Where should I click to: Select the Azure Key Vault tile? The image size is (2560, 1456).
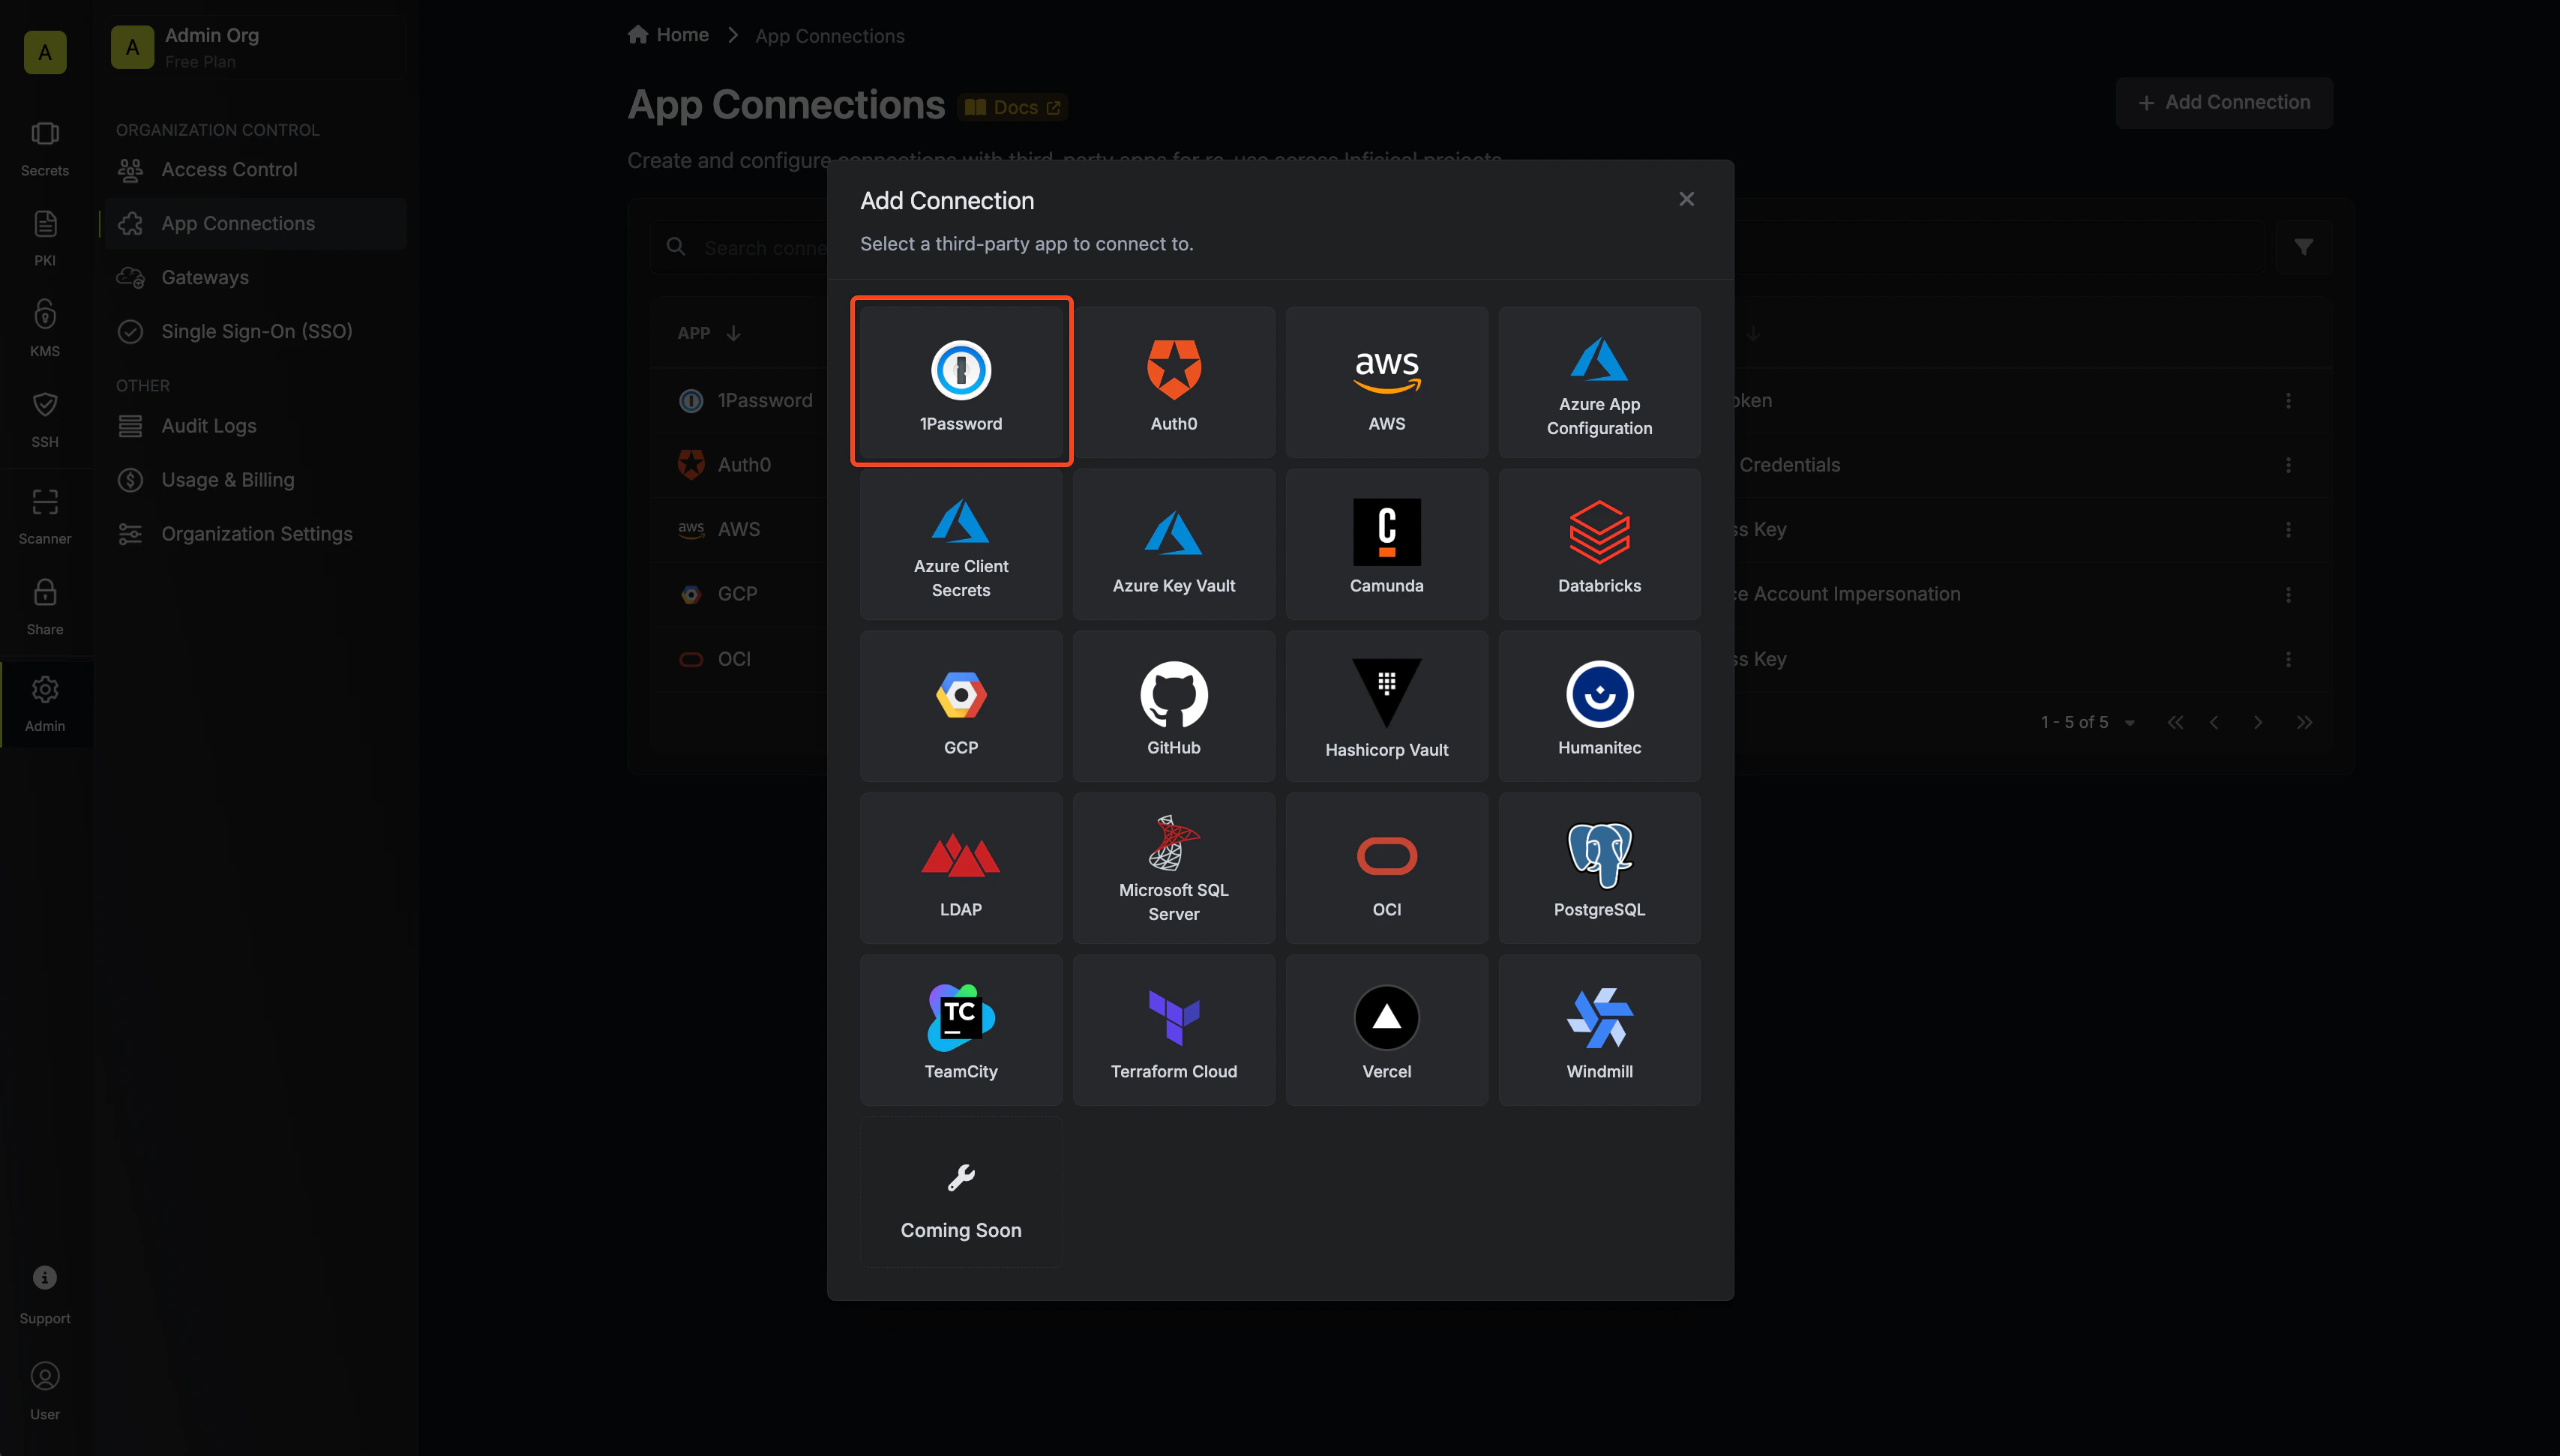[x=1174, y=543]
